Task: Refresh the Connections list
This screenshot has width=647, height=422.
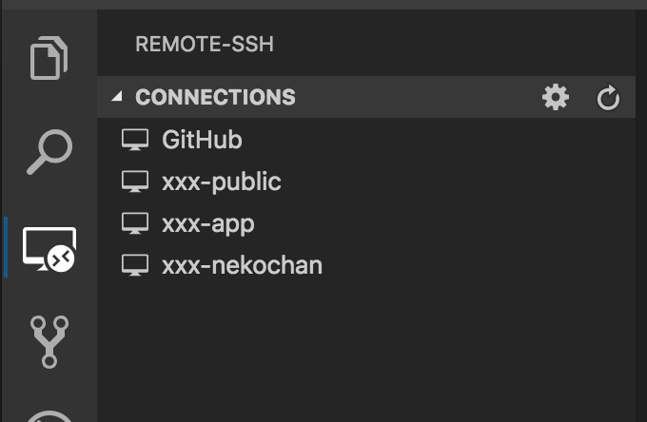Action: (608, 97)
